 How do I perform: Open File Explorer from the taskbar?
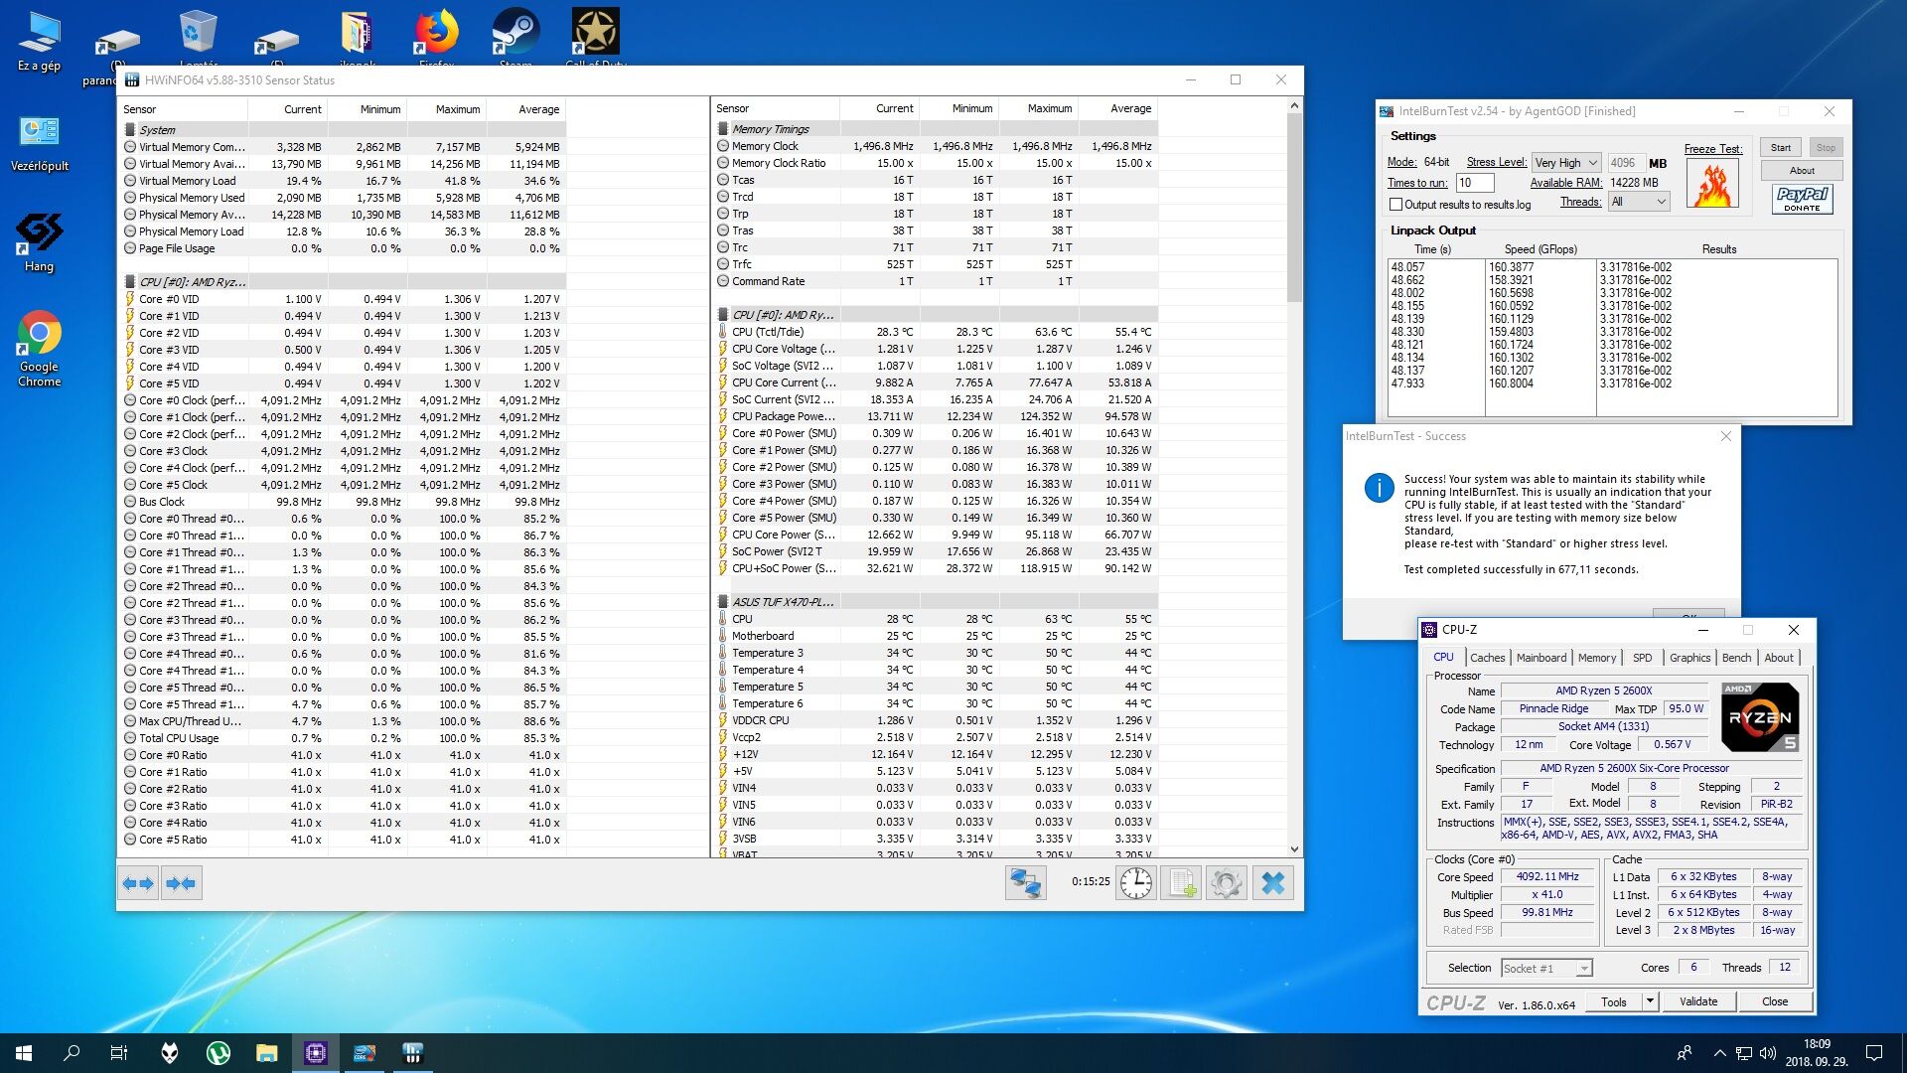pyautogui.click(x=267, y=1053)
